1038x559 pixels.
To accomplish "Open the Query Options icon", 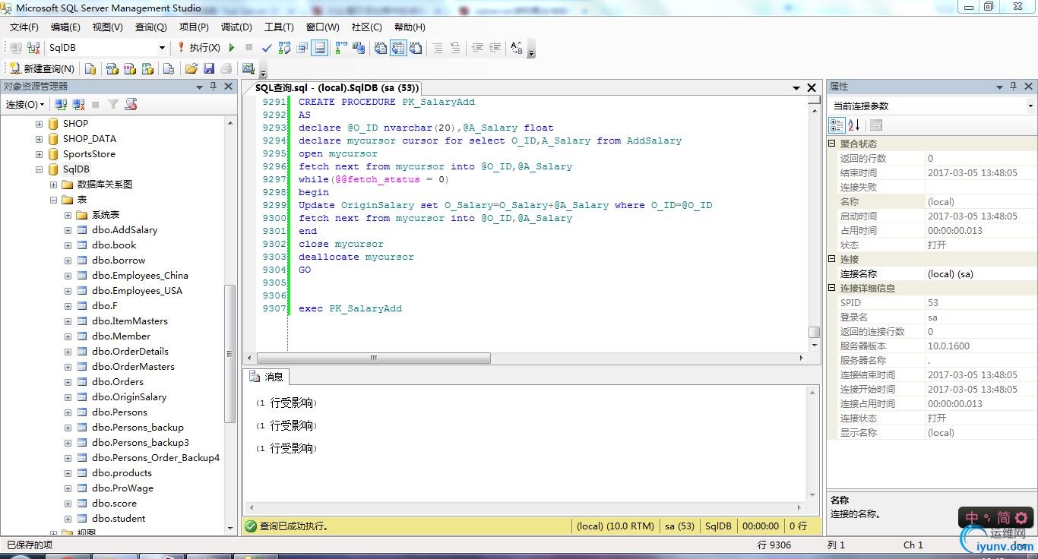I will [302, 47].
